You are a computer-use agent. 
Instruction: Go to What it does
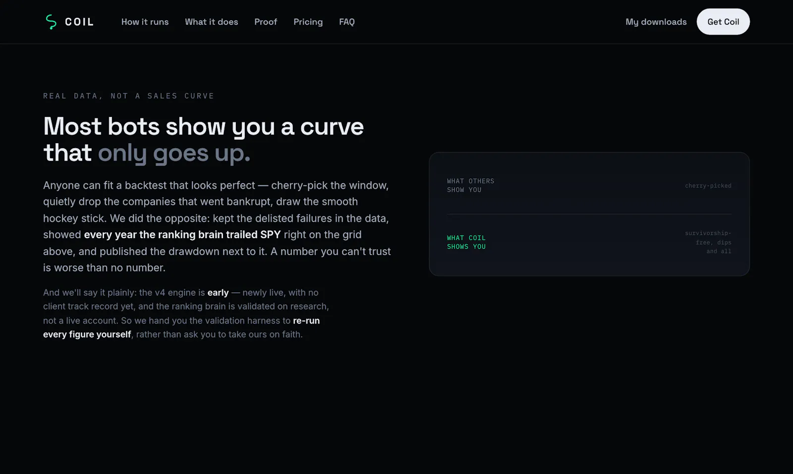coord(212,22)
